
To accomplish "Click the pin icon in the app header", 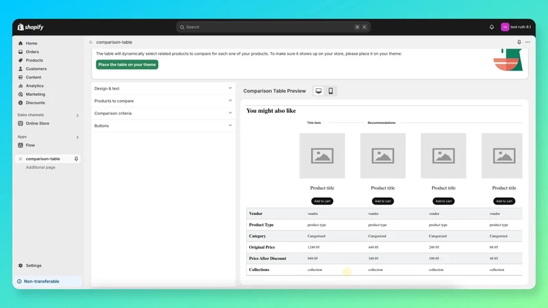I will tap(519, 42).
